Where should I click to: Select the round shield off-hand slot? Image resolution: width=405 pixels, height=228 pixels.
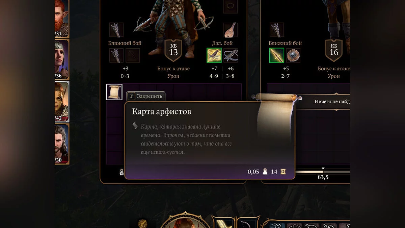click(293, 55)
